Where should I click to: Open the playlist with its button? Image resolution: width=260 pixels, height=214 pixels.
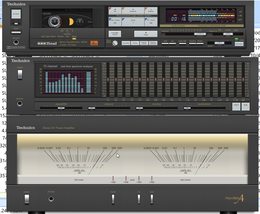[192, 44]
